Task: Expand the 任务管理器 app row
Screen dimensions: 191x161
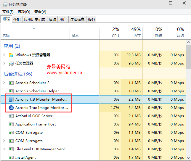Action: [x=4, y=63]
